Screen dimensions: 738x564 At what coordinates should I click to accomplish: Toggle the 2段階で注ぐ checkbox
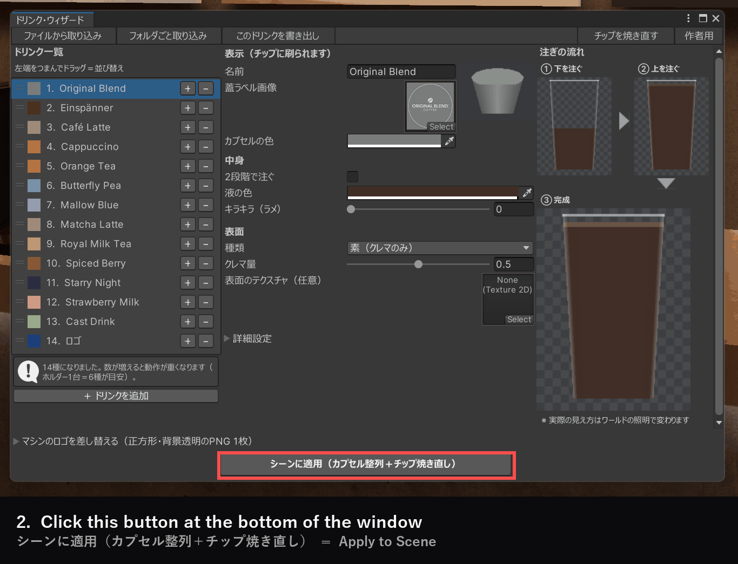point(352,176)
